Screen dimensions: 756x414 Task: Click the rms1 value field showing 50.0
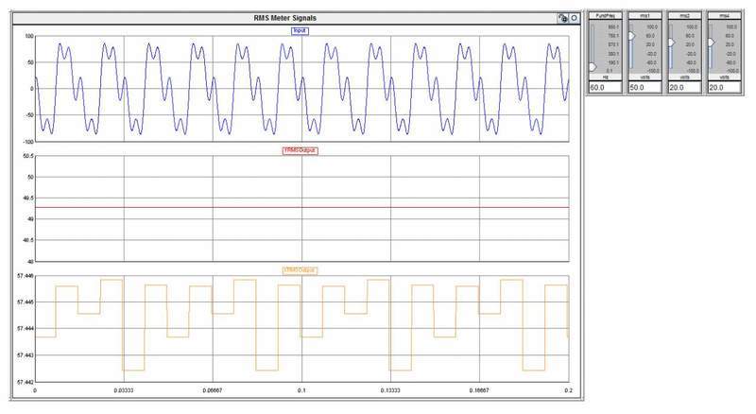point(644,87)
